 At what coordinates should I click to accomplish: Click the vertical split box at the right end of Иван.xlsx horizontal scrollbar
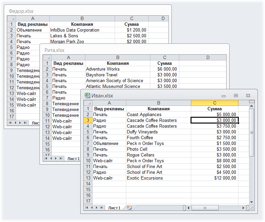(x=247, y=208)
